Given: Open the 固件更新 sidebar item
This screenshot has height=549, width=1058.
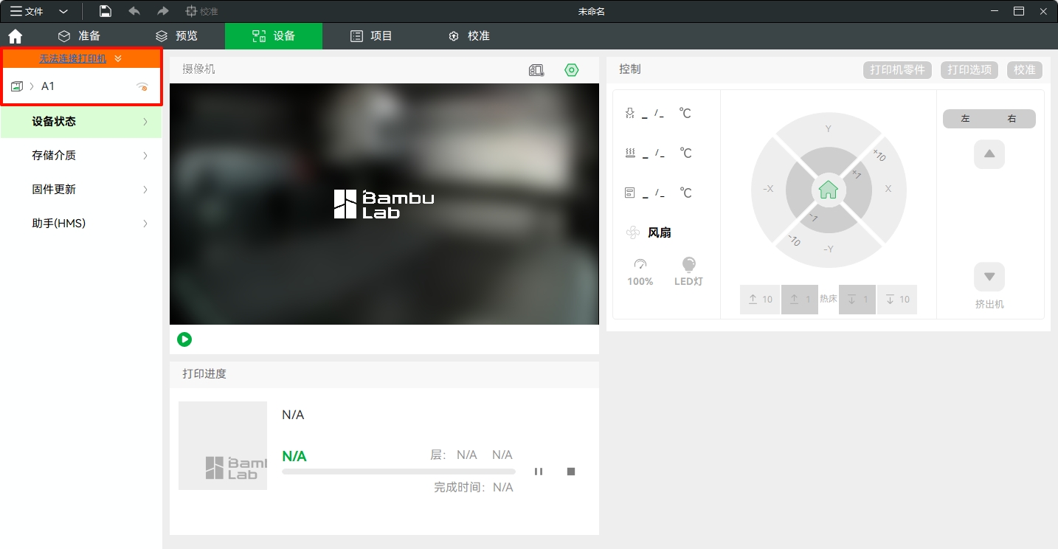Looking at the screenshot, I should point(81,190).
